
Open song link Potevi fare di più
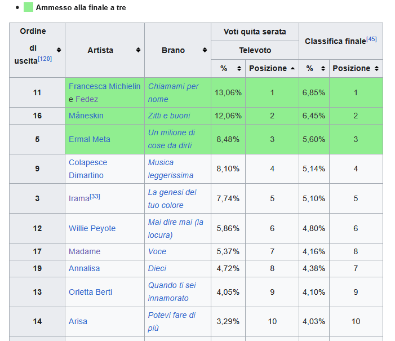171,322
